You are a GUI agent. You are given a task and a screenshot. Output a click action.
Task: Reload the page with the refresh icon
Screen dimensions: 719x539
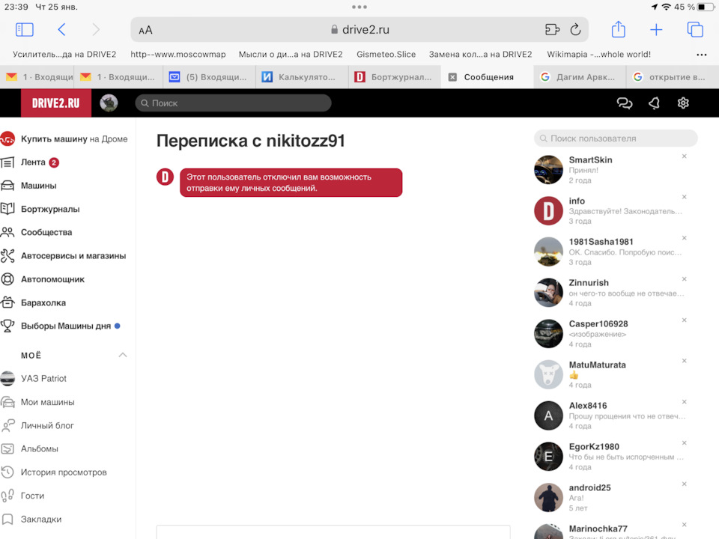click(x=575, y=29)
